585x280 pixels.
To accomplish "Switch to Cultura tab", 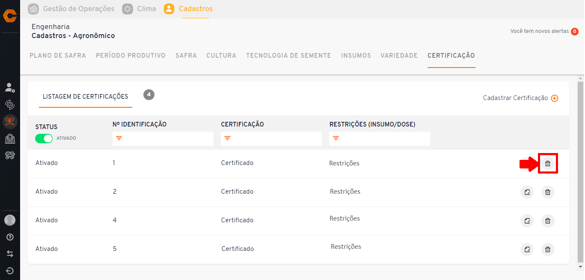I will 221,56.
